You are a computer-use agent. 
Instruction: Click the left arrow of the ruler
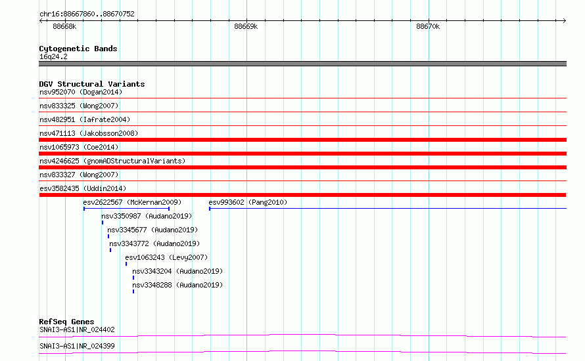click(41, 21)
